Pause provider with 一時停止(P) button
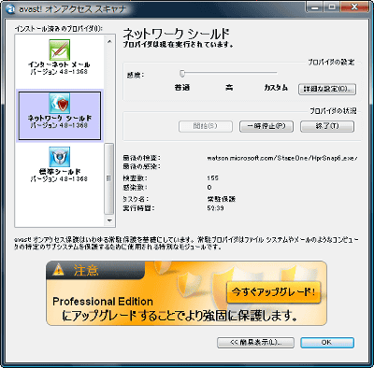 266,126
